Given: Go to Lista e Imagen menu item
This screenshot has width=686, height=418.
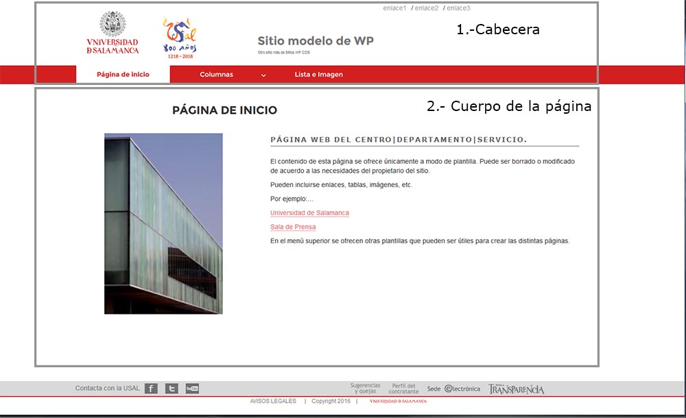Looking at the screenshot, I should [x=318, y=75].
